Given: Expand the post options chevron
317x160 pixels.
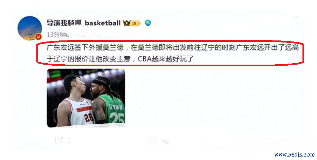Looking at the screenshot, I should [x=296, y=17].
